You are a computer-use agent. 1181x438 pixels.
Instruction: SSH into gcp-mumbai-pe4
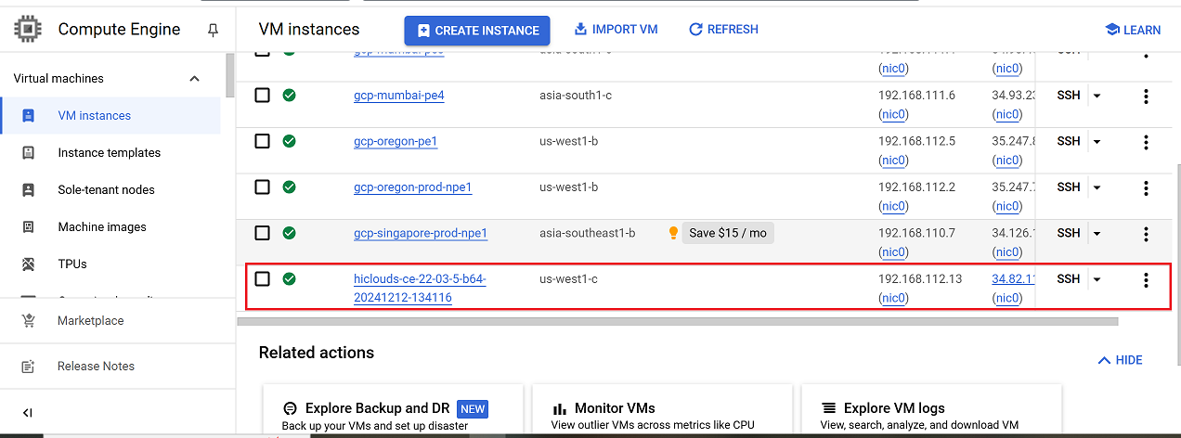click(x=1069, y=95)
